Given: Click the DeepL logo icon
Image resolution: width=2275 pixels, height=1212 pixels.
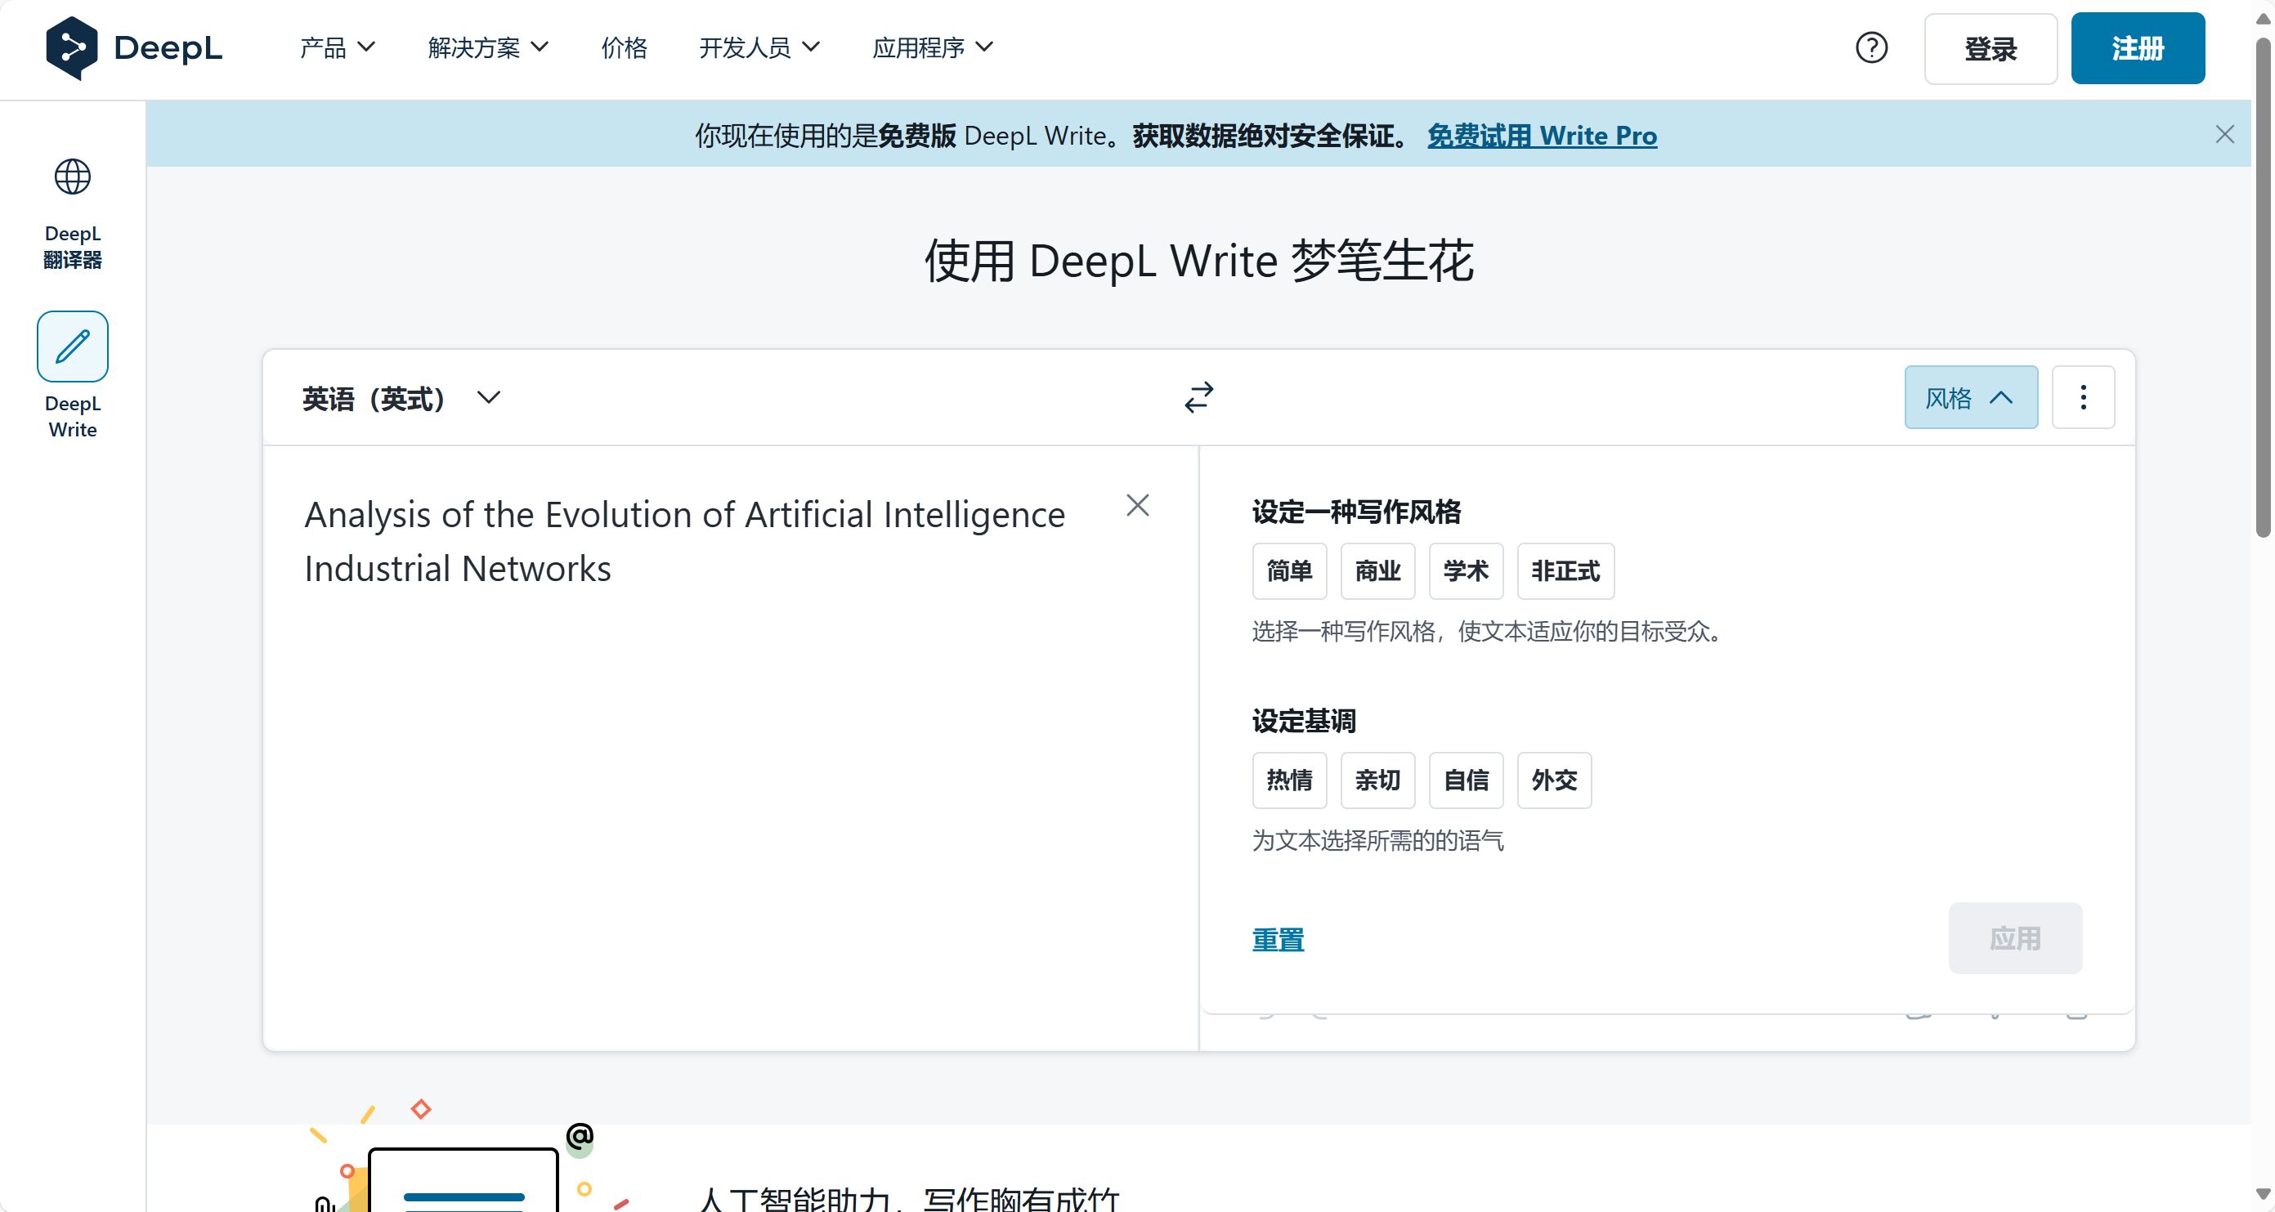Looking at the screenshot, I should pyautogui.click(x=72, y=47).
